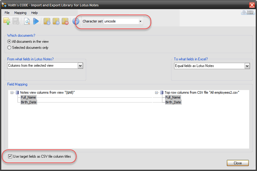Close the window with the red X
The image size is (257, 171).
click(252, 5)
